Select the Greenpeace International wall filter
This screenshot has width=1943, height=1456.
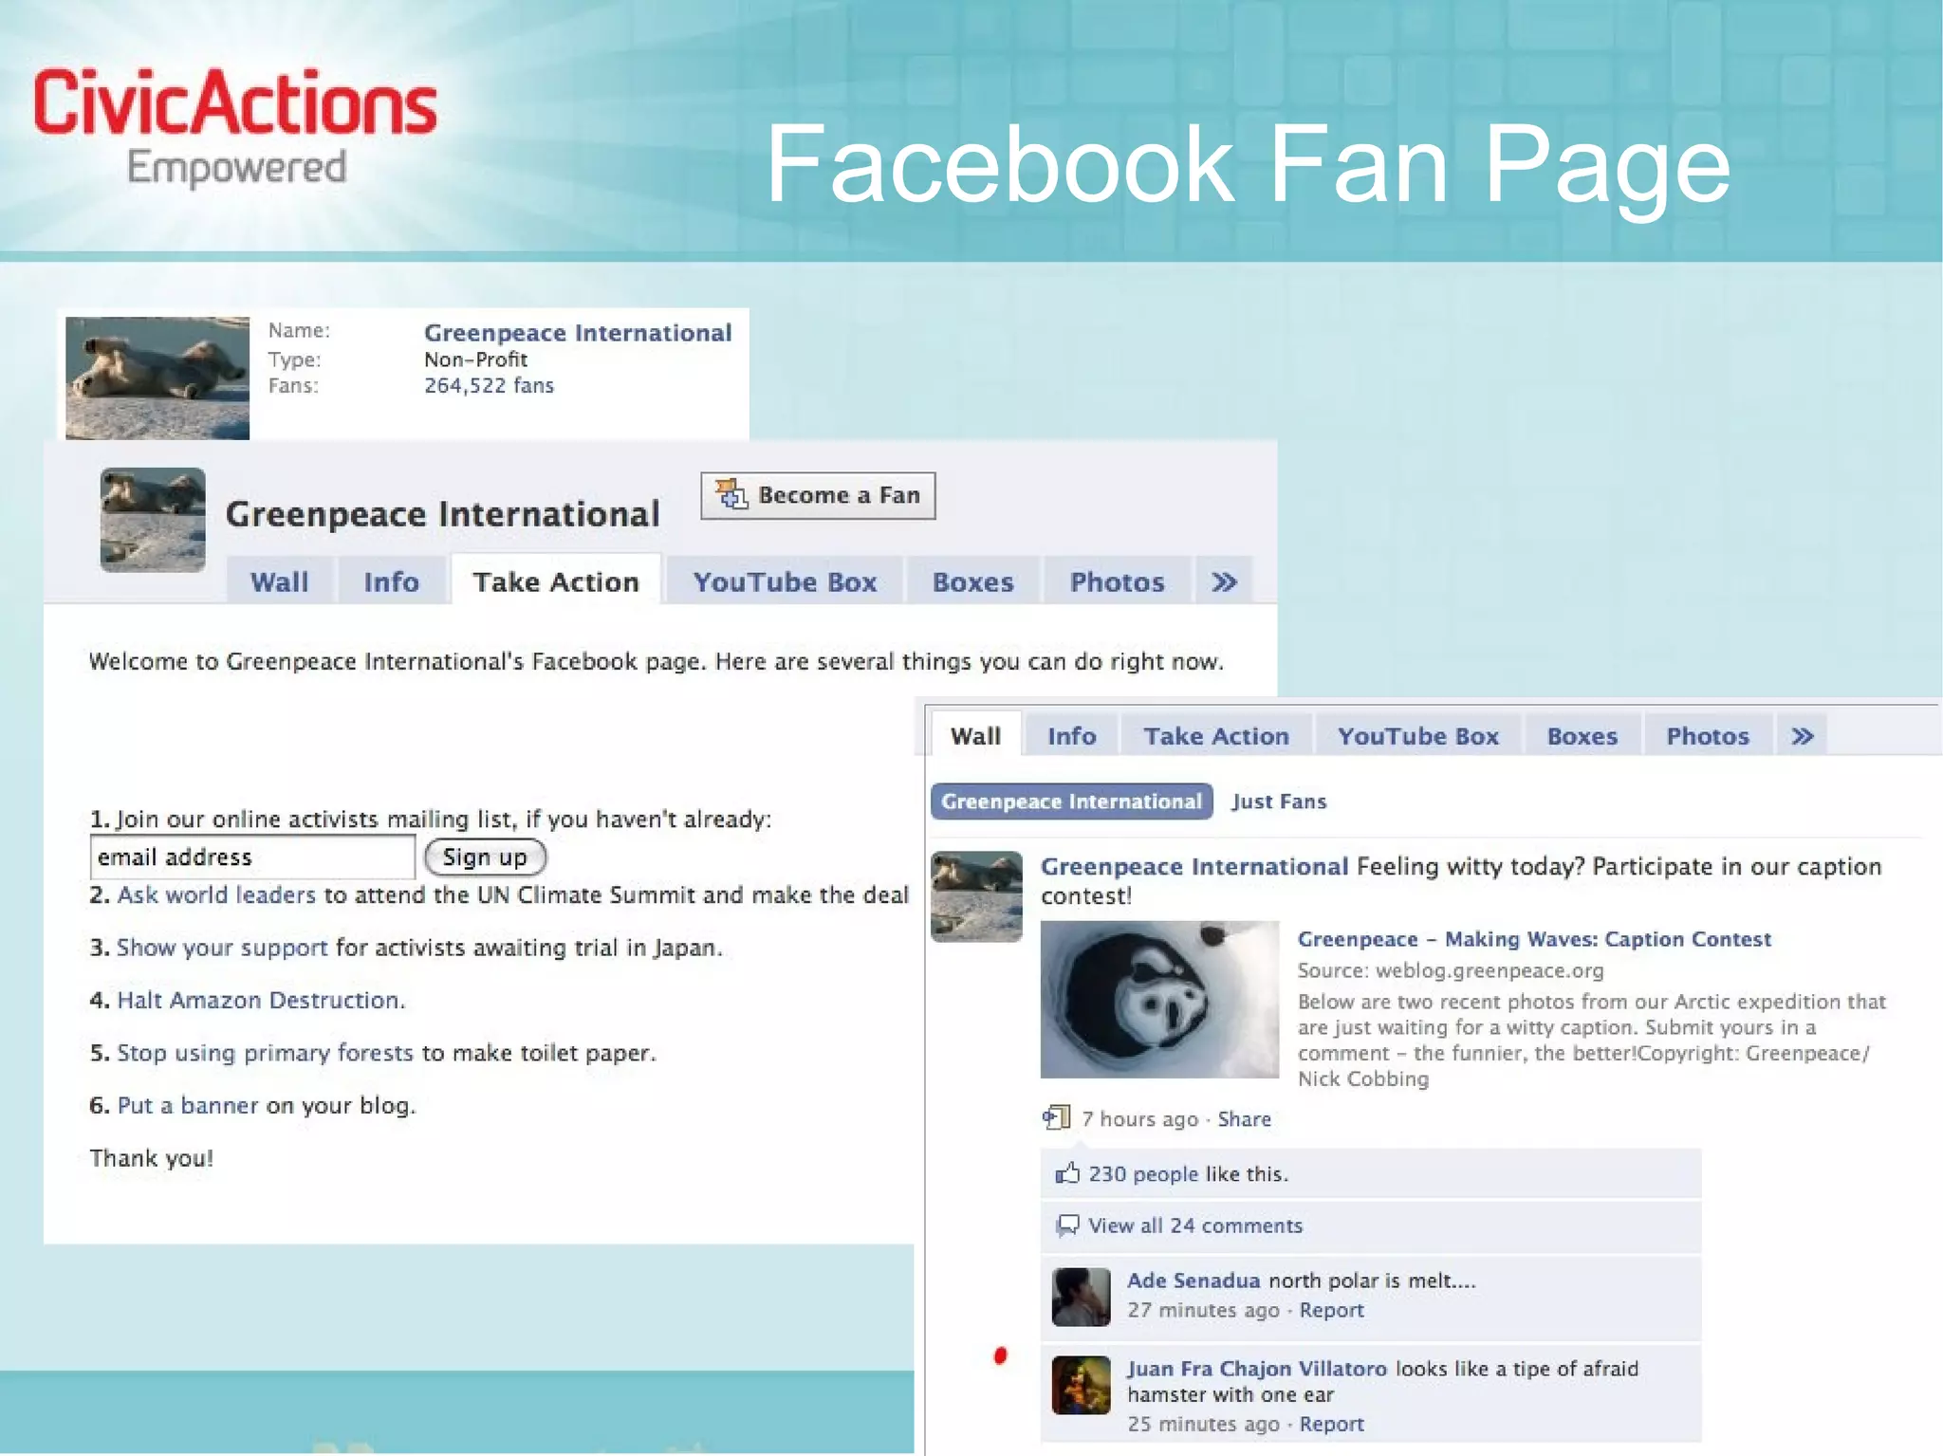(1071, 801)
